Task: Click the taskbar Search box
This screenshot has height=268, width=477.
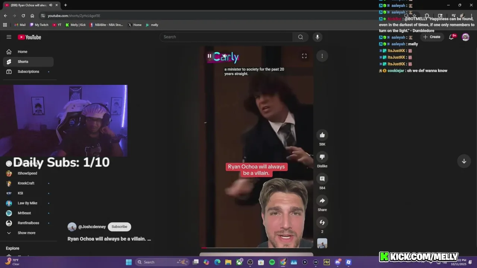Action: (162, 262)
